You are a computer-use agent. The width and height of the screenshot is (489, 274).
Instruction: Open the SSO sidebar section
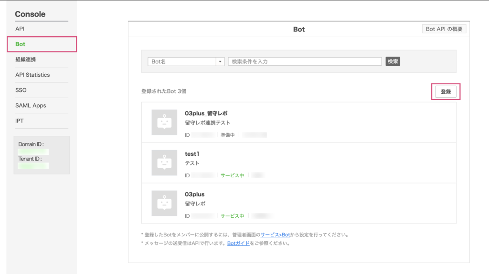coord(21,90)
